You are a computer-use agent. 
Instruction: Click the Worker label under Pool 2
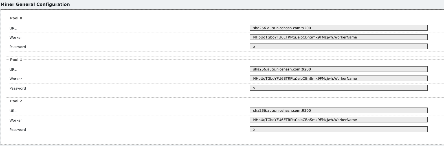(16, 120)
